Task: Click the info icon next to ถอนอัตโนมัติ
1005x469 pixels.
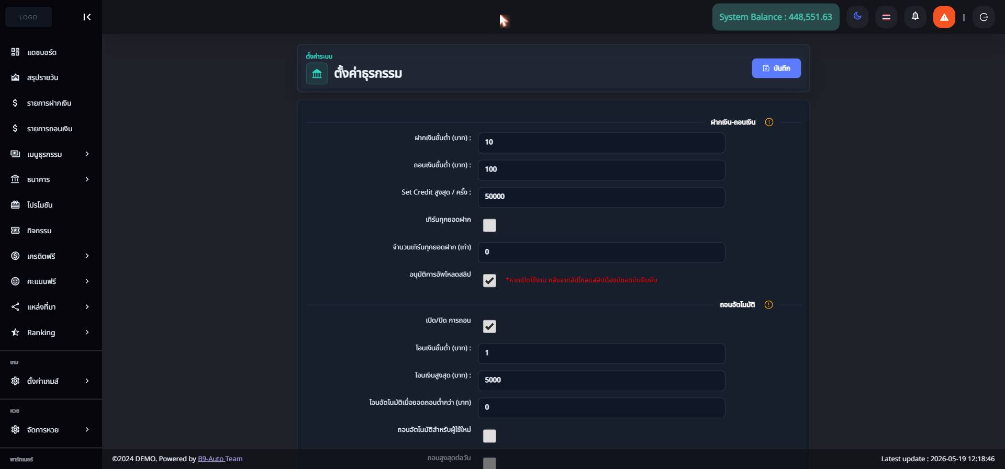Action: coord(768,305)
